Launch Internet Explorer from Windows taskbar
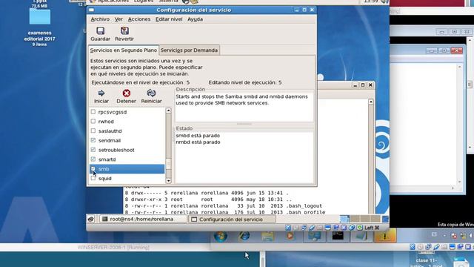474x267 pixels. 244,236
